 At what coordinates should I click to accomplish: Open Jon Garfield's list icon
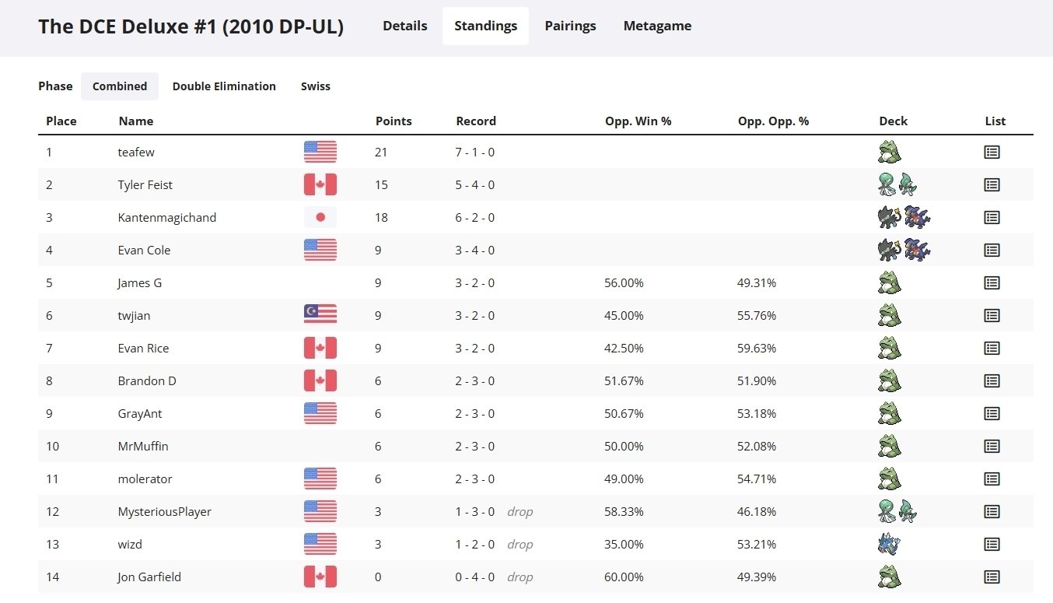(x=991, y=577)
